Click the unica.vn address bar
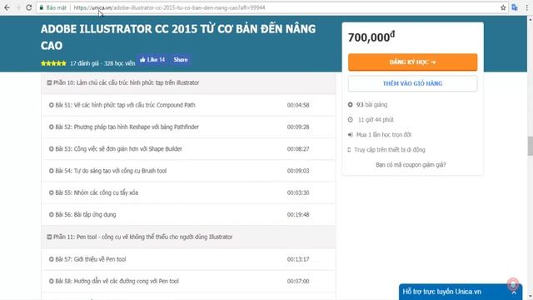The width and height of the screenshot is (533, 300). point(272,7)
